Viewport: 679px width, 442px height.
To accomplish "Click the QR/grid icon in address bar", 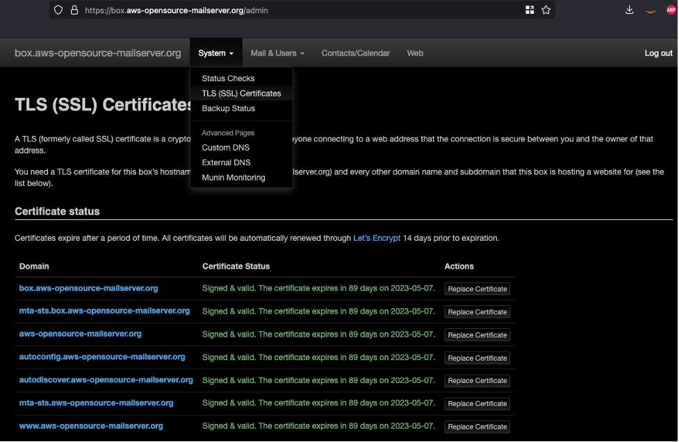I will (x=530, y=10).
